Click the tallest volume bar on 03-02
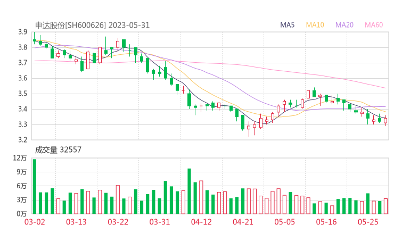 coord(35,187)
